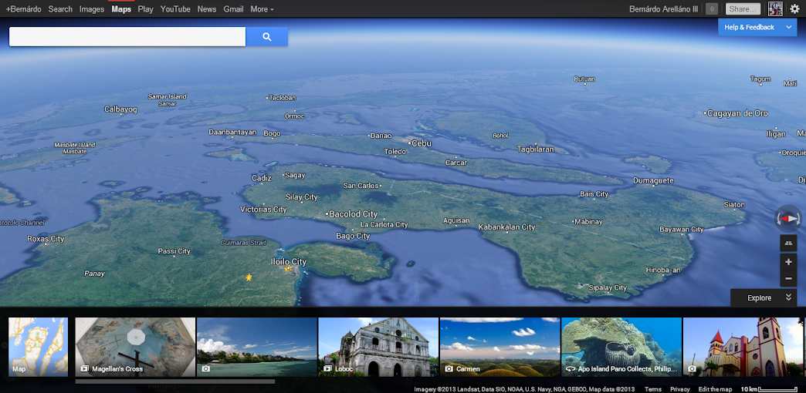Click the Cebu city label
The height and width of the screenshot is (393, 806).
click(422, 143)
